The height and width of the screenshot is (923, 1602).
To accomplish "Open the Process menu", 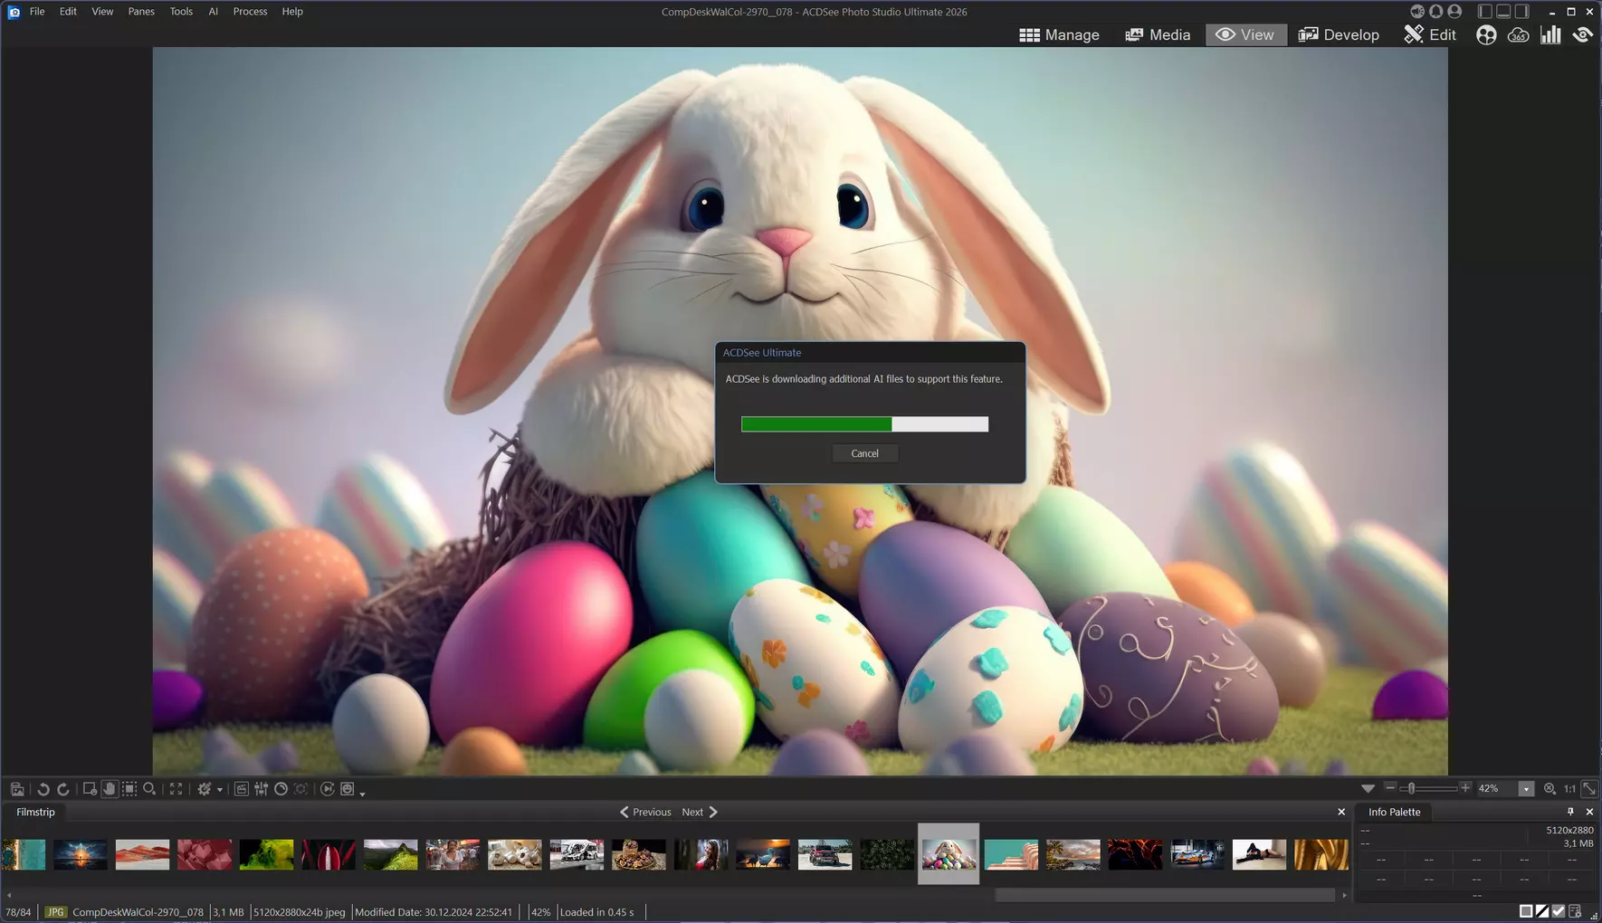I will pyautogui.click(x=250, y=12).
